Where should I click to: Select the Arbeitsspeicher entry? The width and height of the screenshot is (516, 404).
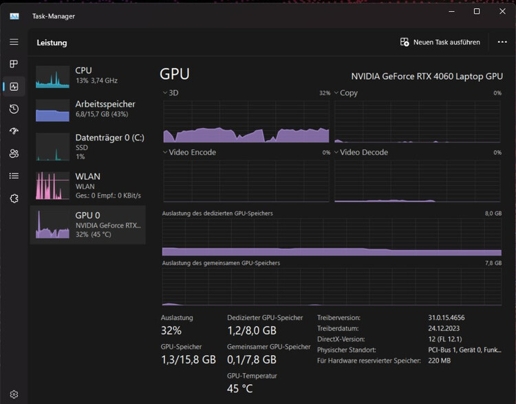coord(88,110)
